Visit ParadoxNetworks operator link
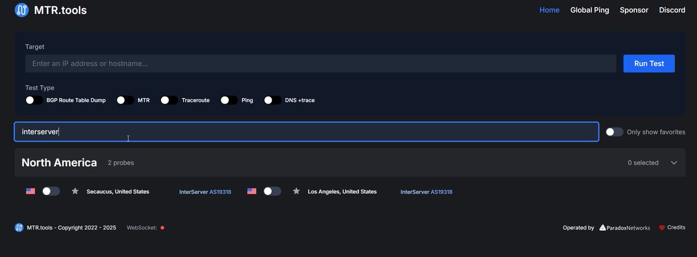 tap(624, 228)
